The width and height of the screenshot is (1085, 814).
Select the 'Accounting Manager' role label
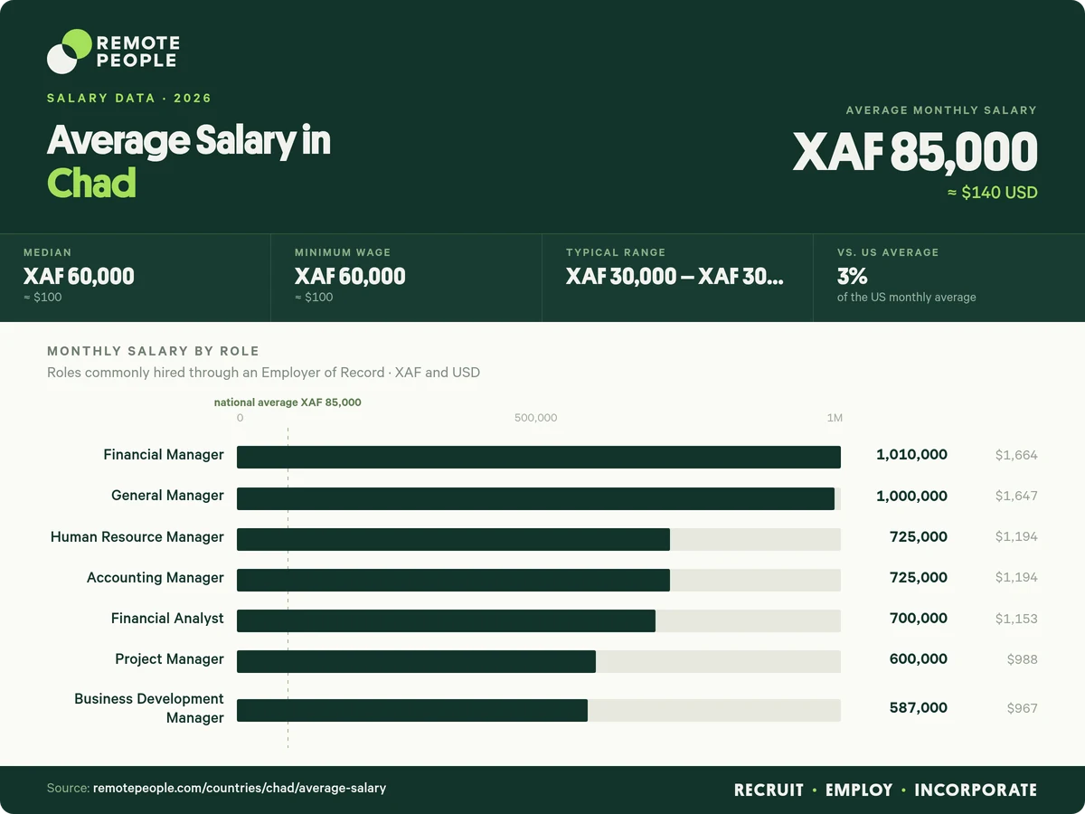pos(156,578)
